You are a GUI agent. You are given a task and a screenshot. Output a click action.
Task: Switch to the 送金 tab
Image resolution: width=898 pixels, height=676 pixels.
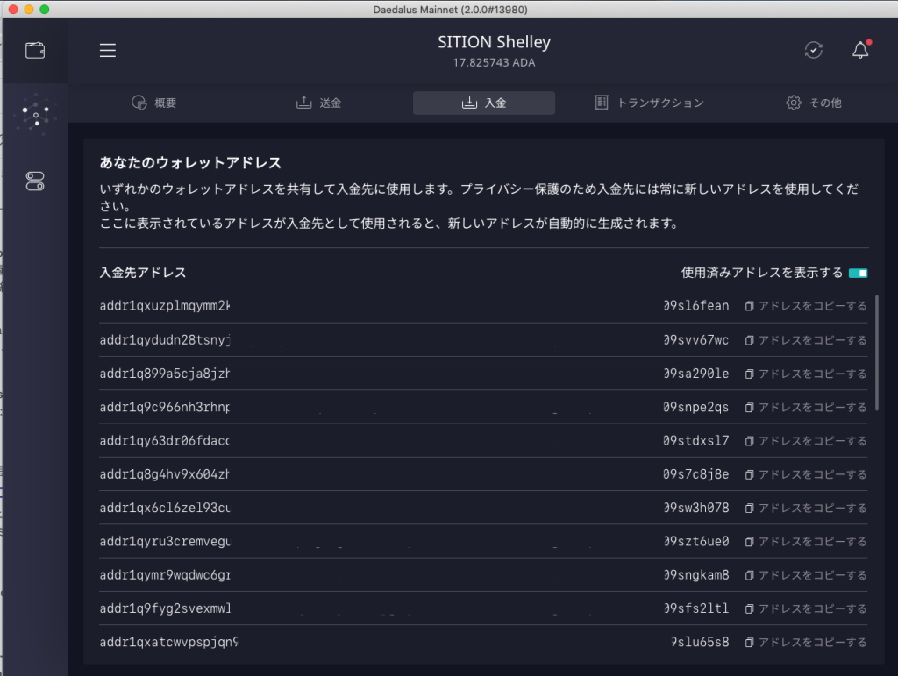click(319, 103)
